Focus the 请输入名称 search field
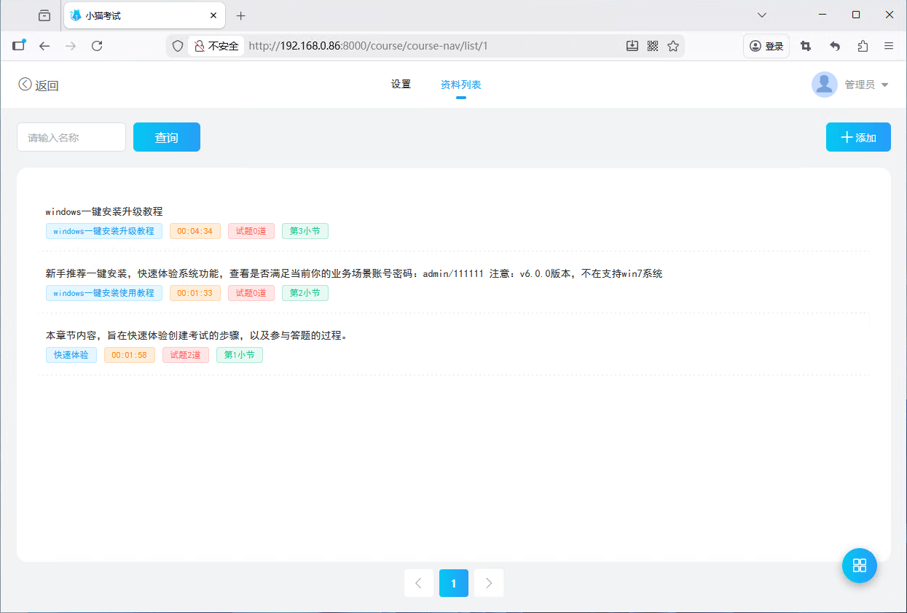The width and height of the screenshot is (907, 613). 71,137
